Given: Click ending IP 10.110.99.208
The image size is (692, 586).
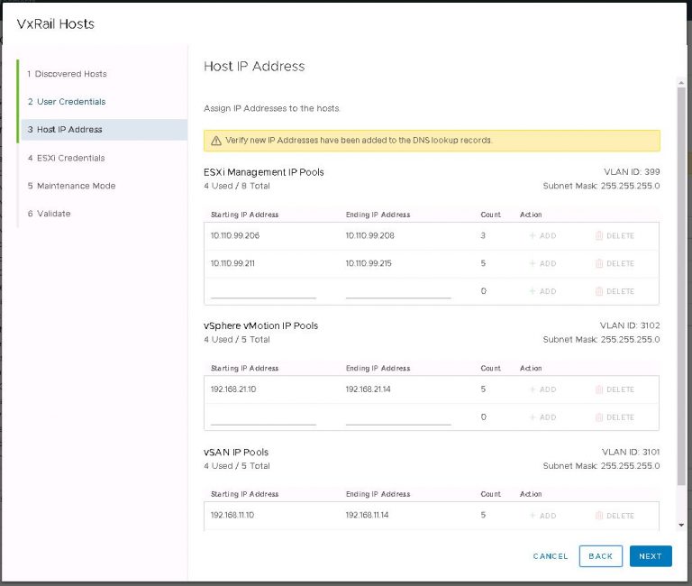Looking at the screenshot, I should pyautogui.click(x=369, y=236).
